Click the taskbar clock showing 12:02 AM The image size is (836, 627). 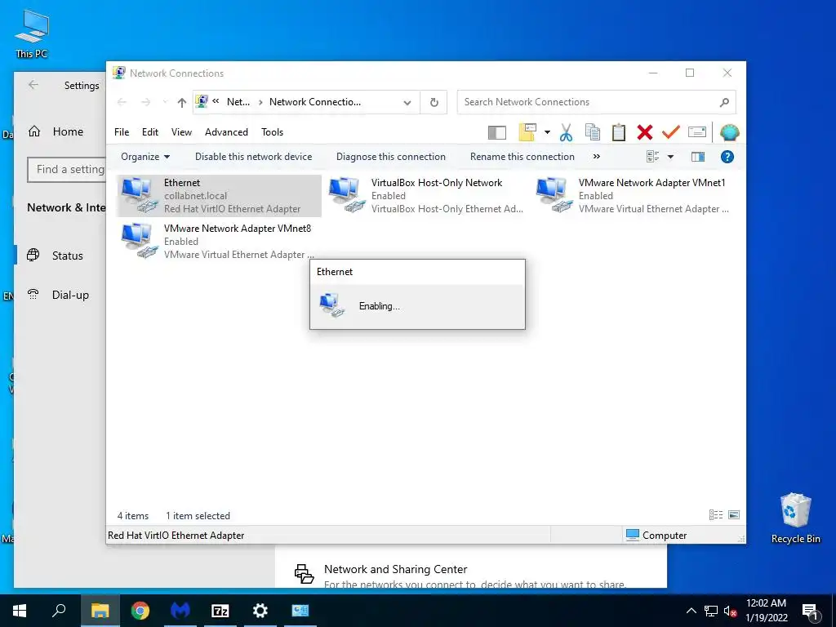point(766,611)
